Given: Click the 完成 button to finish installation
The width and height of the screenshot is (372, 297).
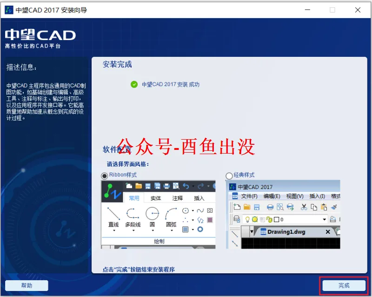Looking at the screenshot, I should (x=344, y=285).
